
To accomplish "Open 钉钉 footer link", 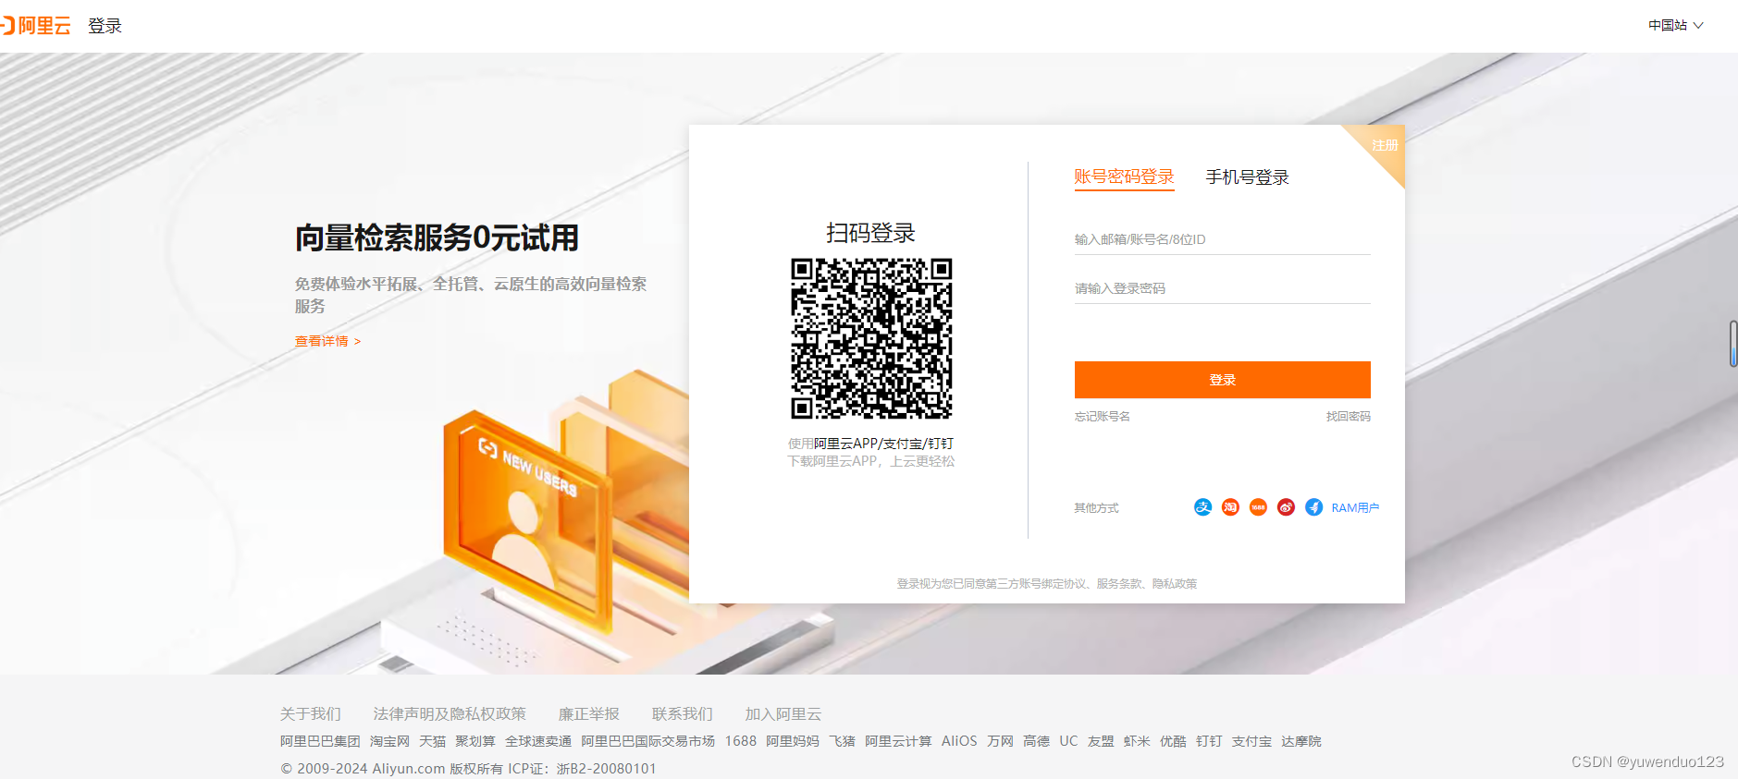I will [x=1209, y=741].
